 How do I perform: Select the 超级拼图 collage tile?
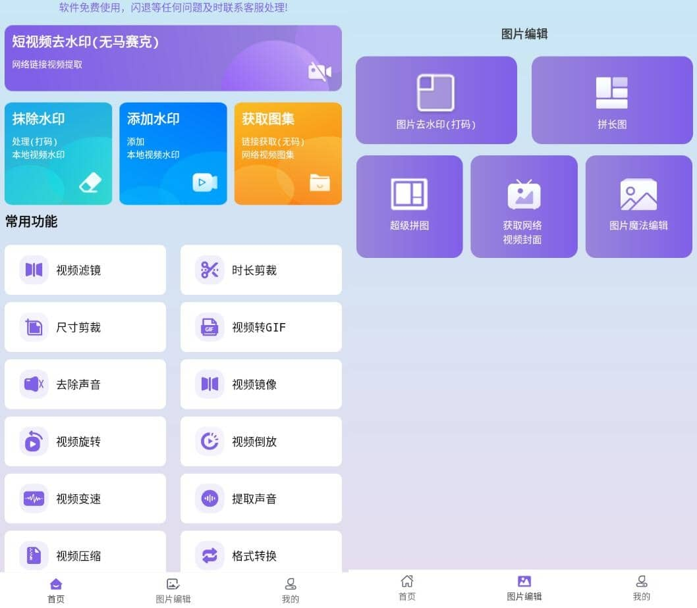(x=409, y=206)
